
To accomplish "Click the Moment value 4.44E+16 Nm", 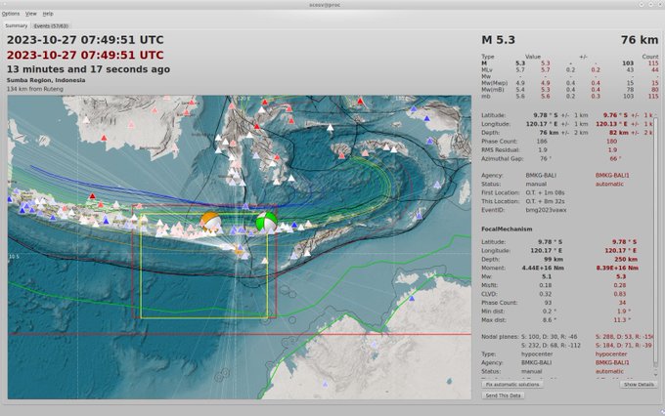I will [543, 269].
